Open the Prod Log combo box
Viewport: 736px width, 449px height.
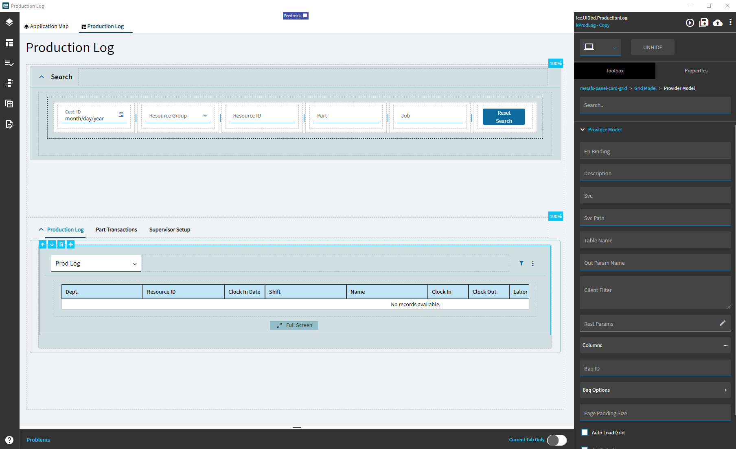pyautogui.click(x=96, y=264)
